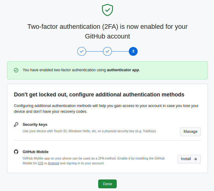
Task: Click the second completed step circle
Action: (107, 51)
